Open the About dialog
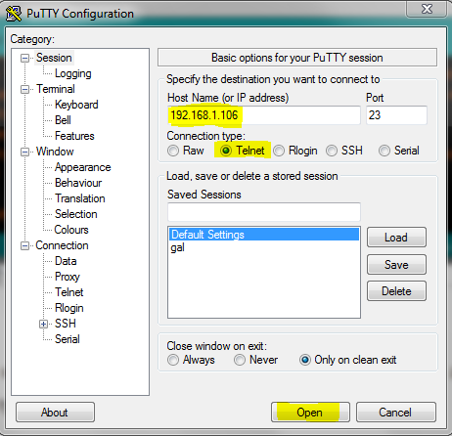Screen dimensions: 452x436 (x=55, y=413)
